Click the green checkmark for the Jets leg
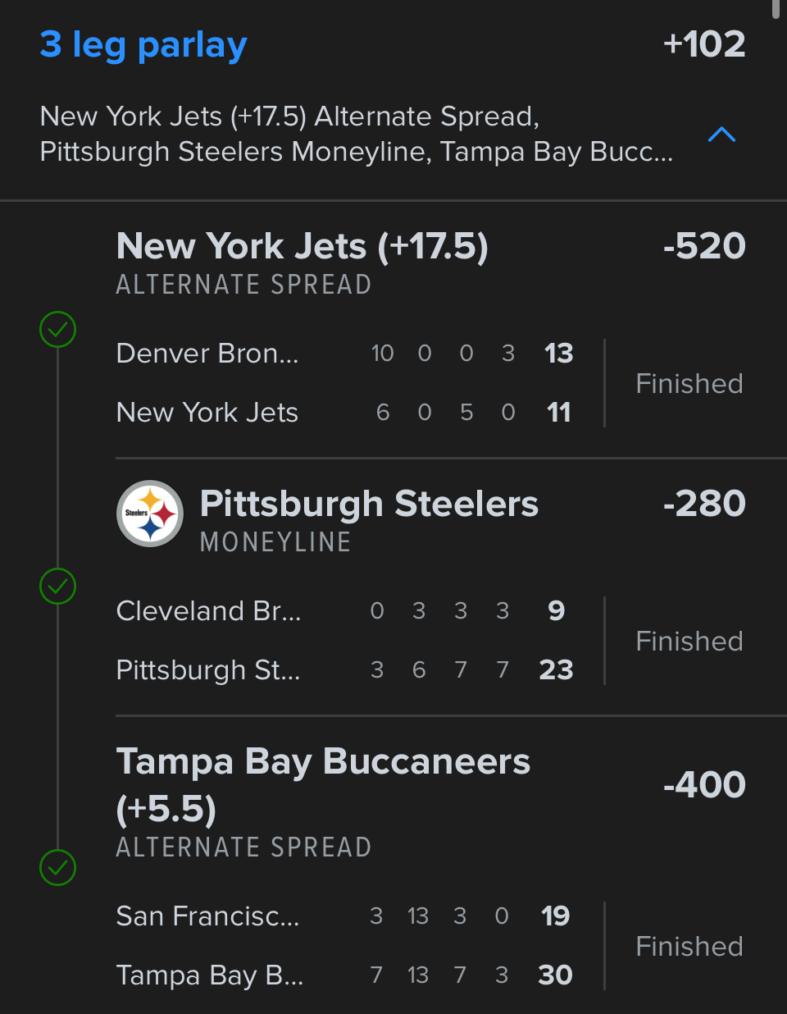 coord(58,330)
